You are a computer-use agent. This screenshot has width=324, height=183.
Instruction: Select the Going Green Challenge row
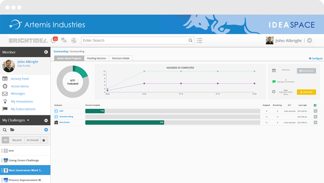pyautogui.click(x=25, y=160)
